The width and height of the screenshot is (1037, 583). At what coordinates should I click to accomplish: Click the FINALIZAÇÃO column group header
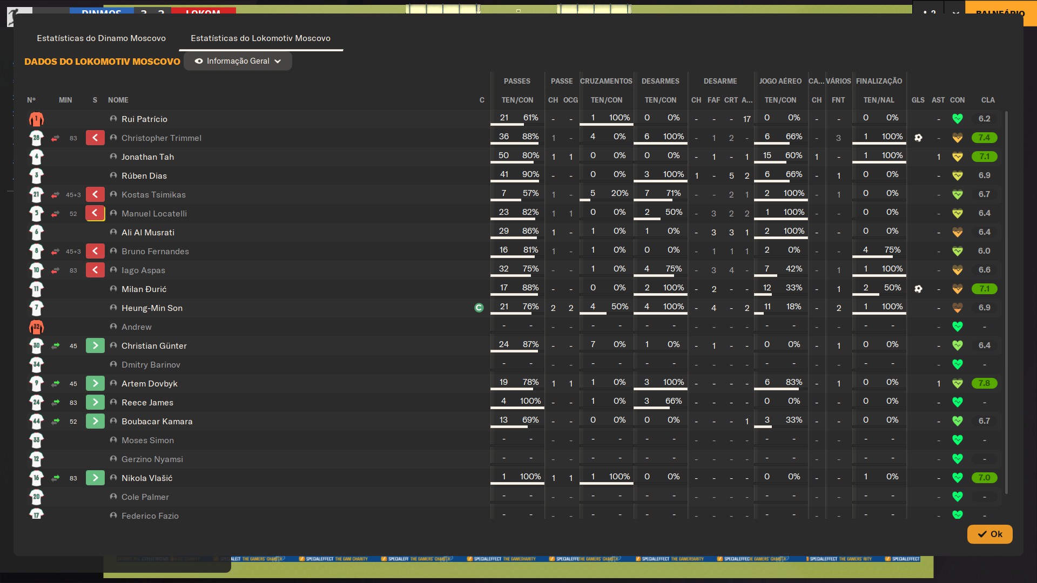(x=879, y=81)
